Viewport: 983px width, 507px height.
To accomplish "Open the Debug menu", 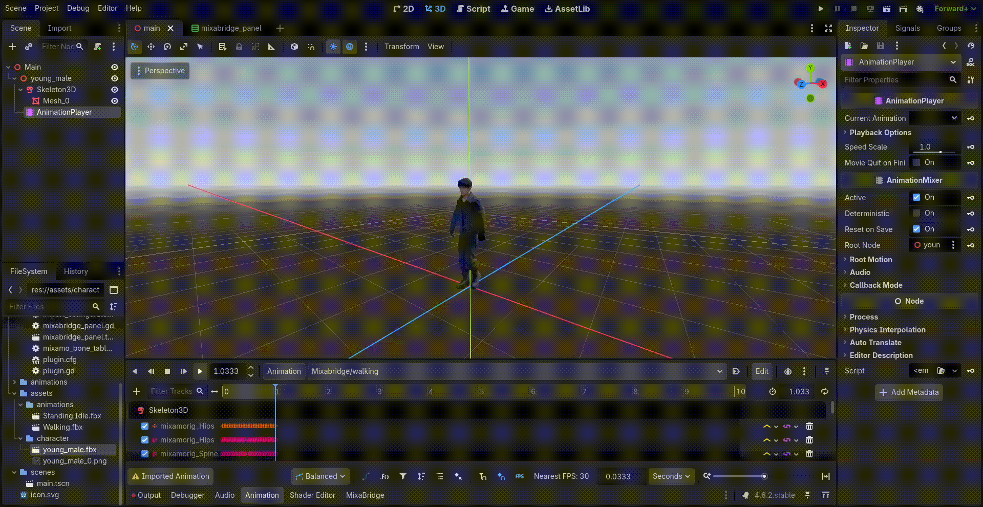I will pos(78,8).
